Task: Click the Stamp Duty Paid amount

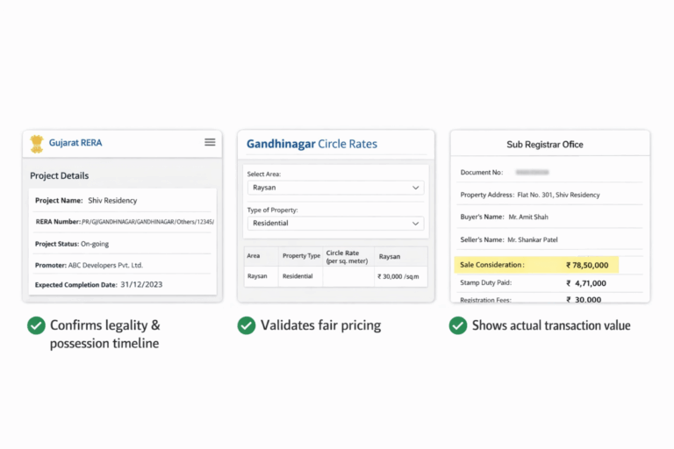Action: click(588, 283)
